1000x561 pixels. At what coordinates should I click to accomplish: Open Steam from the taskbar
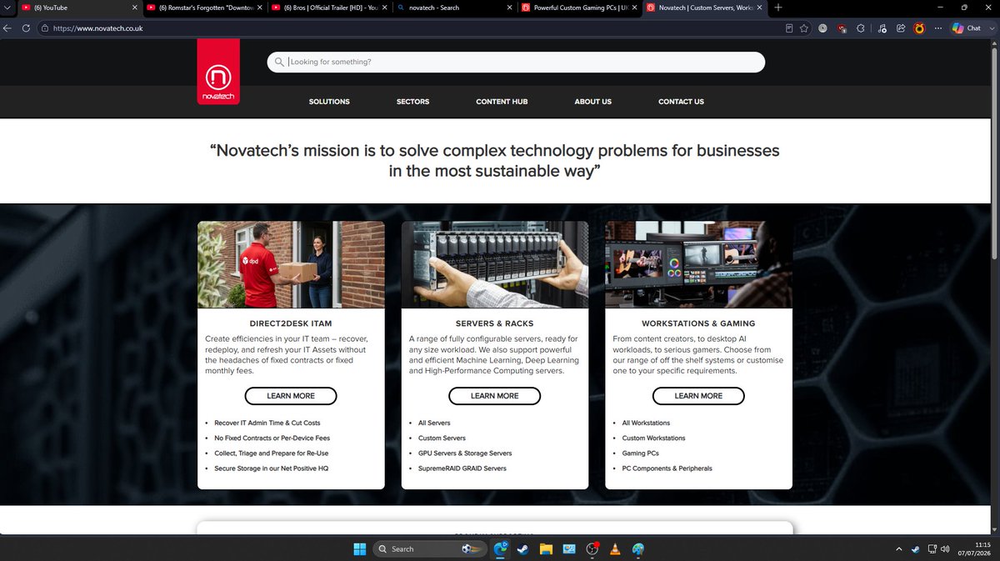pyautogui.click(x=522, y=548)
